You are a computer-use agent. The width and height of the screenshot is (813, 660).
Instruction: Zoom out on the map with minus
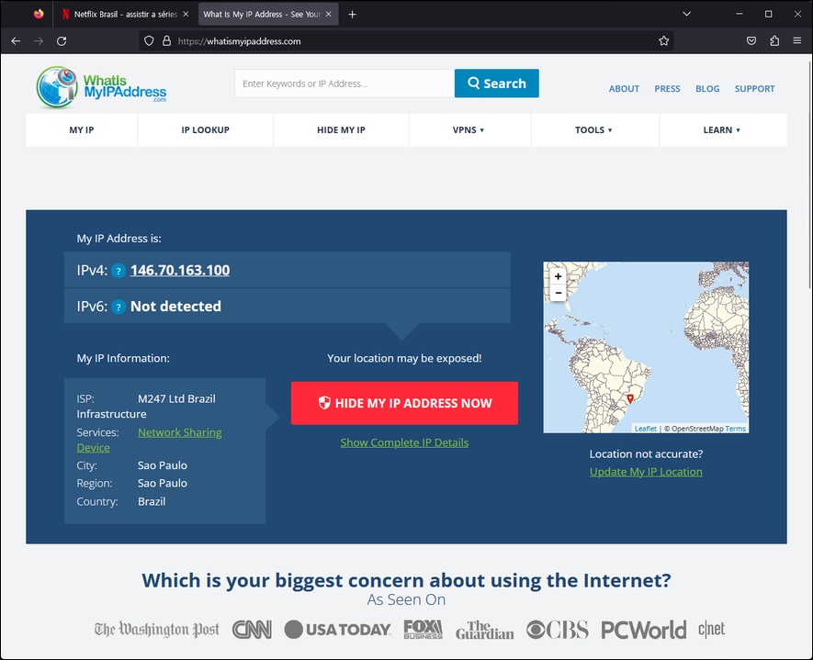point(558,293)
